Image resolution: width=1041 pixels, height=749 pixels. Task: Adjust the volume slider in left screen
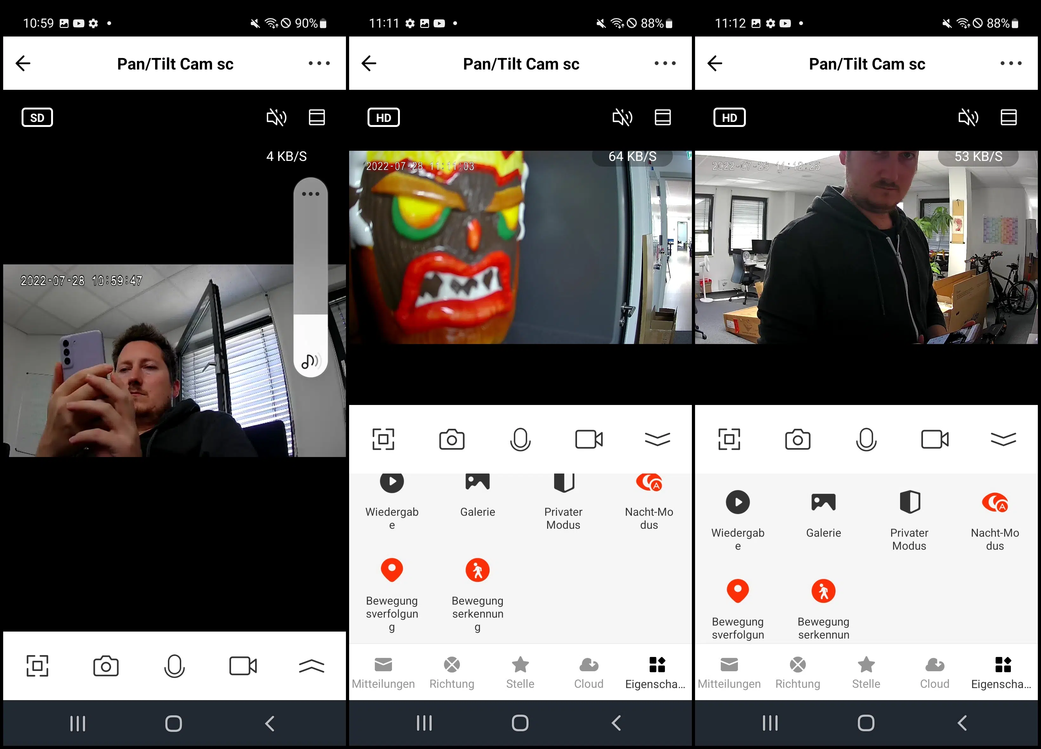311,277
